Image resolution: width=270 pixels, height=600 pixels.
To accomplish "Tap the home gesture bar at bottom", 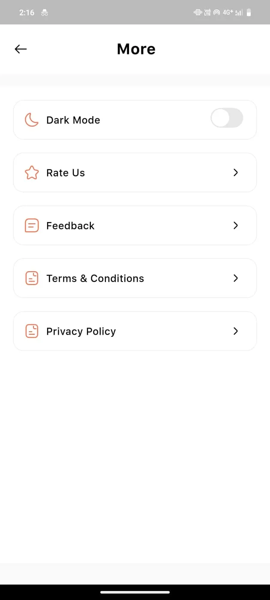I will click(x=135, y=592).
